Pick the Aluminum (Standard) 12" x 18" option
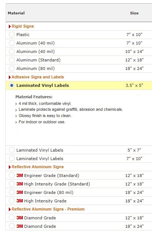 12,60
